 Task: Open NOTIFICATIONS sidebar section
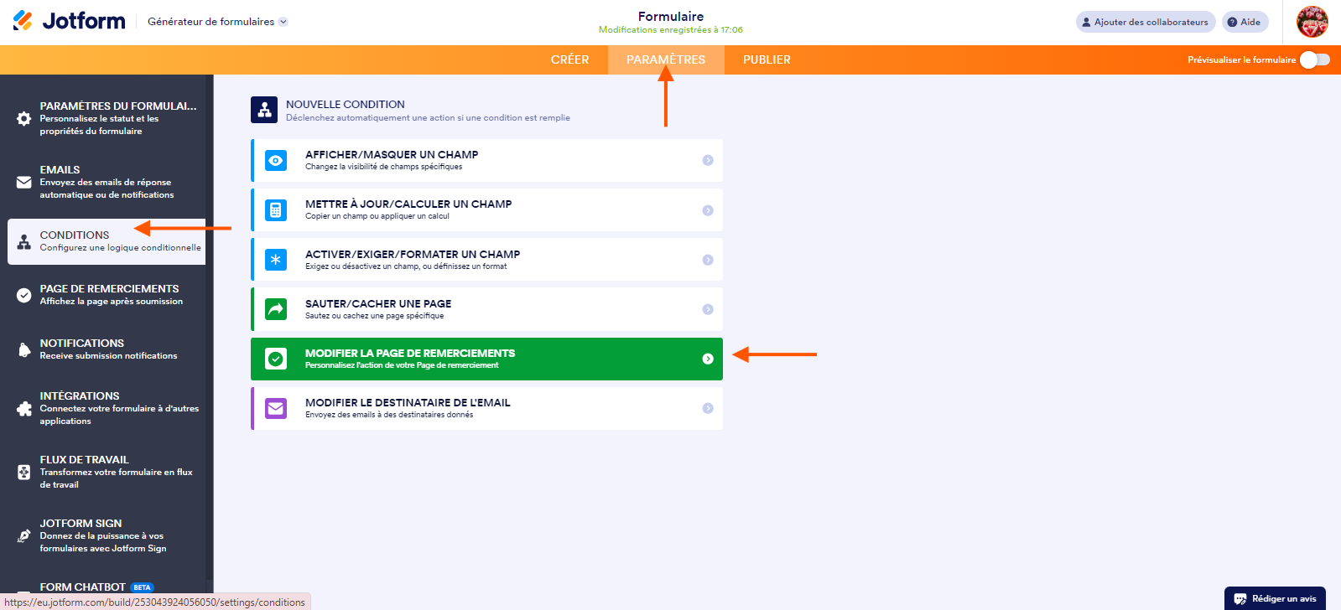click(107, 349)
